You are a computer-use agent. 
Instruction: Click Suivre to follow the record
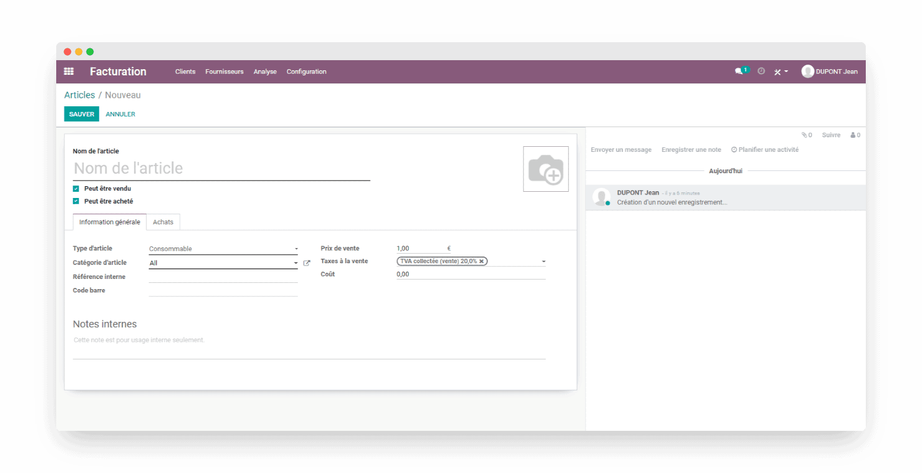pyautogui.click(x=831, y=135)
